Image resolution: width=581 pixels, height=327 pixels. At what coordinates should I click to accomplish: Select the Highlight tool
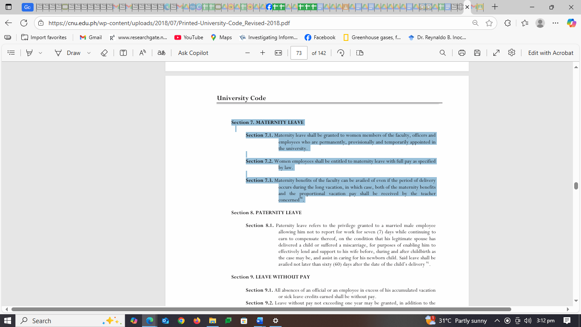click(x=29, y=53)
